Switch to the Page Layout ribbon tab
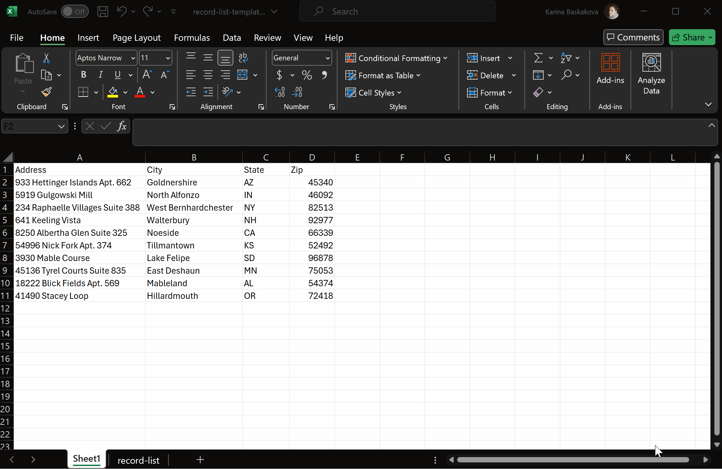This screenshot has height=469, width=722. [137, 38]
